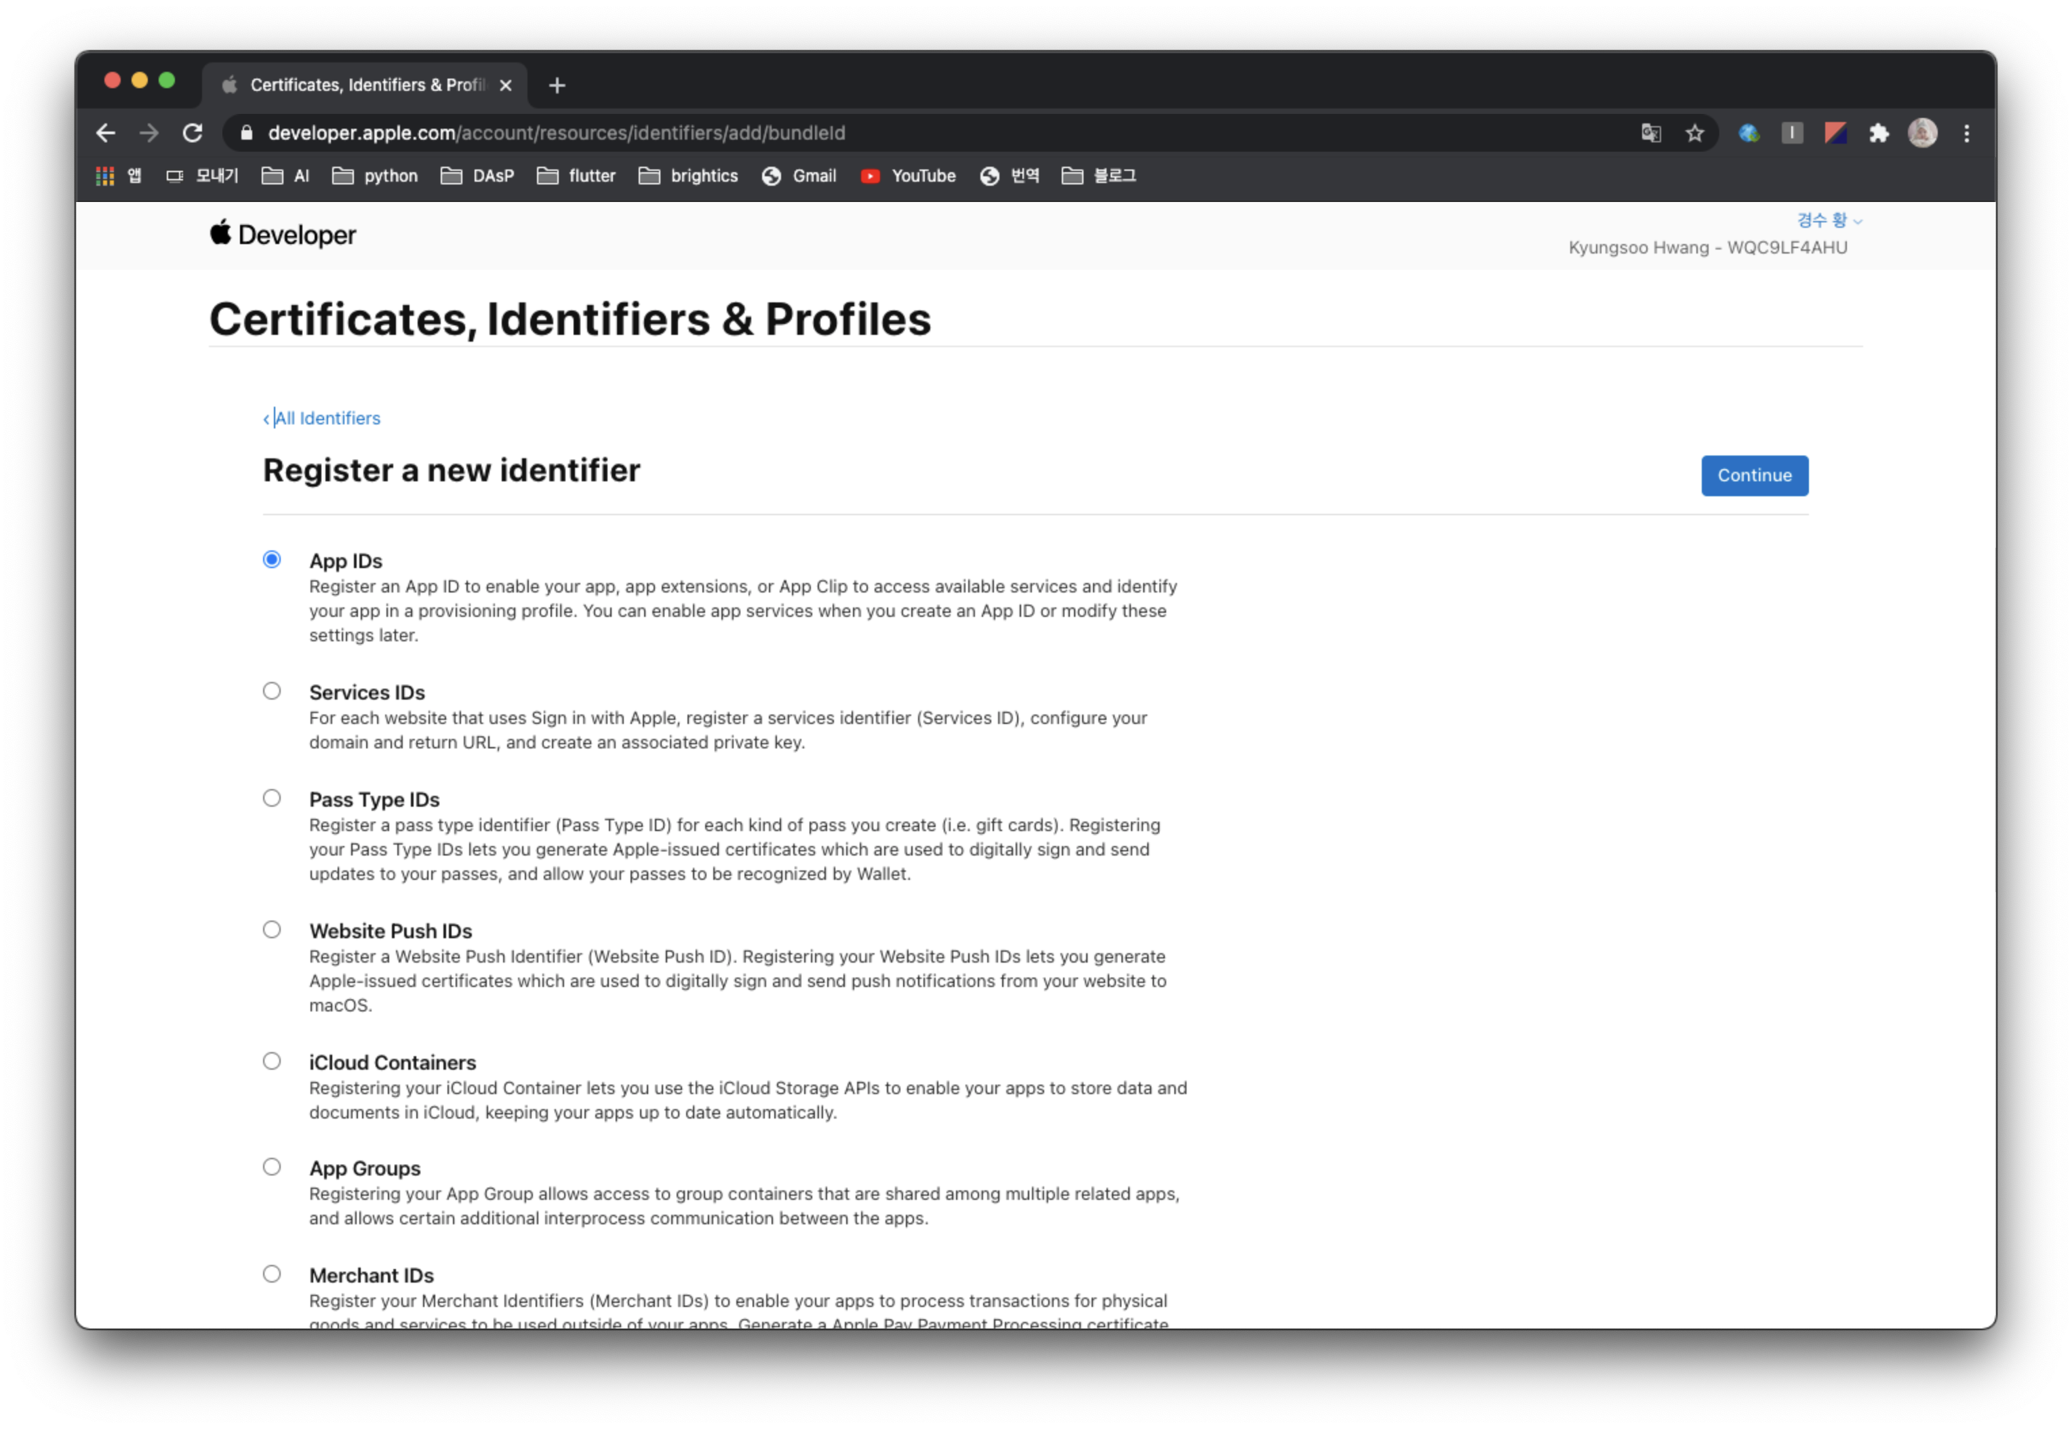This screenshot has height=1429, width=2072.
Task: Click the URL address bar
Action: pos(896,134)
